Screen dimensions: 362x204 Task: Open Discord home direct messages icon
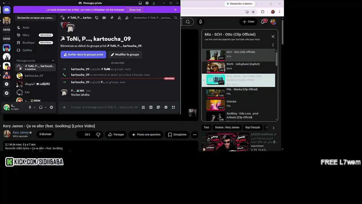[x=7, y=10]
